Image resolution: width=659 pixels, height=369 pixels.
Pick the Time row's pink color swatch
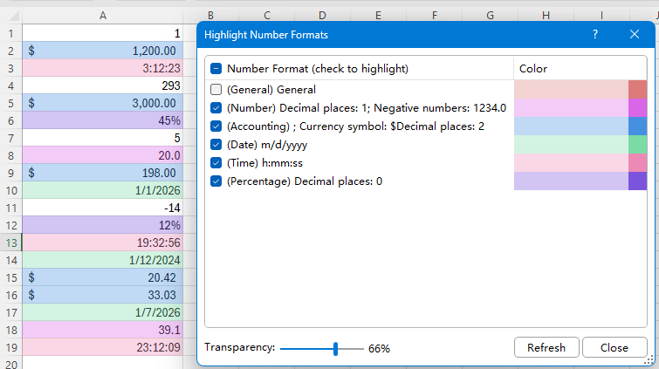click(x=637, y=162)
